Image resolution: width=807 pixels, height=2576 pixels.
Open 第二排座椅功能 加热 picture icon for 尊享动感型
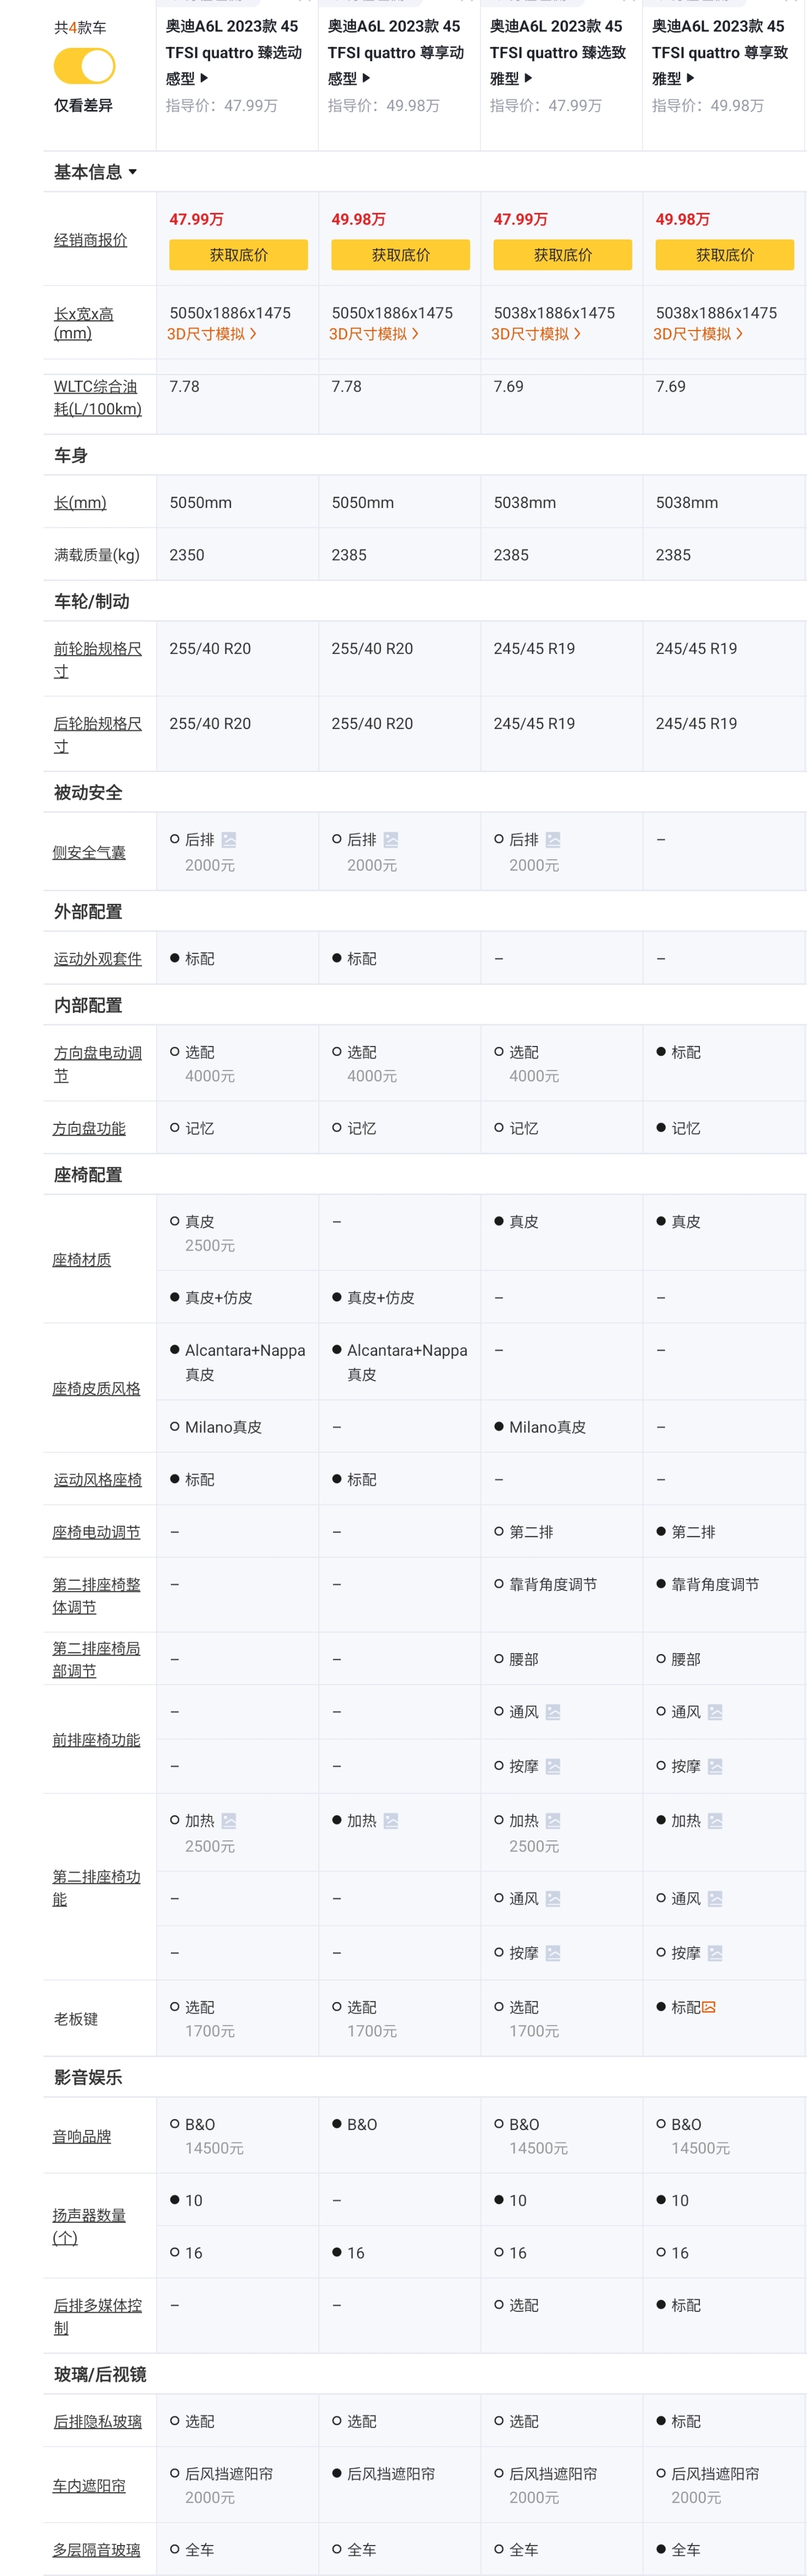click(391, 1821)
